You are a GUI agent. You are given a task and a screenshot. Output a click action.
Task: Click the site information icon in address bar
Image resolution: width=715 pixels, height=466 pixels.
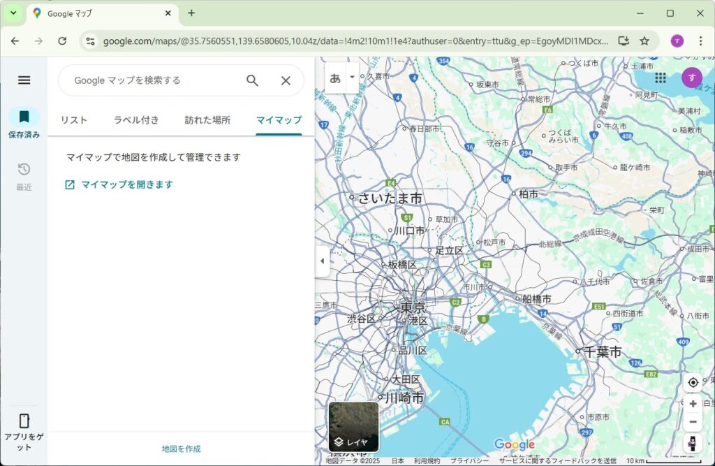tap(90, 41)
